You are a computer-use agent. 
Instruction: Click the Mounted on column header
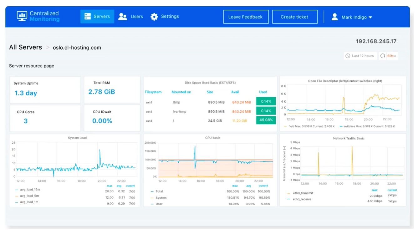coord(181,92)
